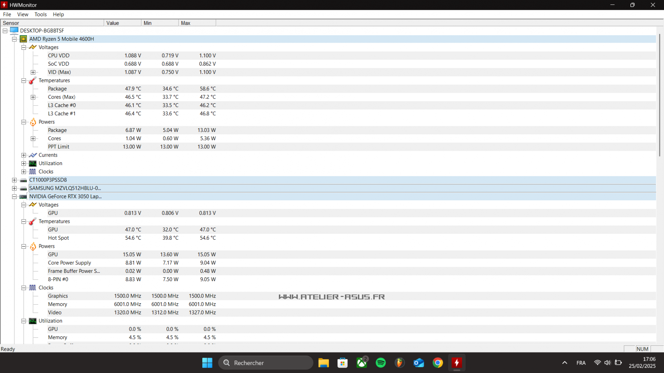Collapse the NVIDIA GeForce RTX 3050 node

pos(14,197)
